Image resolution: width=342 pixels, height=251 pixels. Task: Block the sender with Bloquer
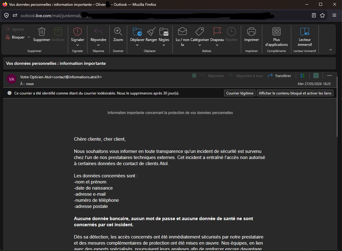tap(15, 37)
